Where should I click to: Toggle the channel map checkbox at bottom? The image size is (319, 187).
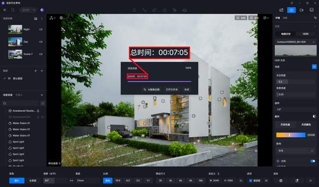(251, 181)
